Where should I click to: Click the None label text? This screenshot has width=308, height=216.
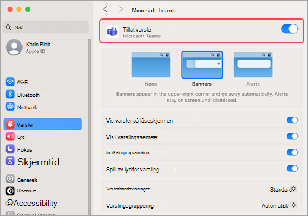point(151,84)
